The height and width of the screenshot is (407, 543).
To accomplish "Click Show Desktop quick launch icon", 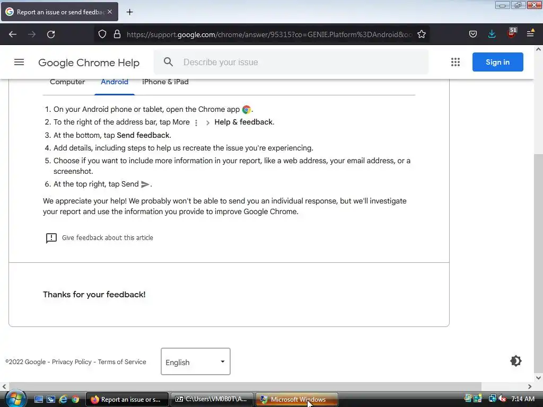I will pyautogui.click(x=38, y=400).
